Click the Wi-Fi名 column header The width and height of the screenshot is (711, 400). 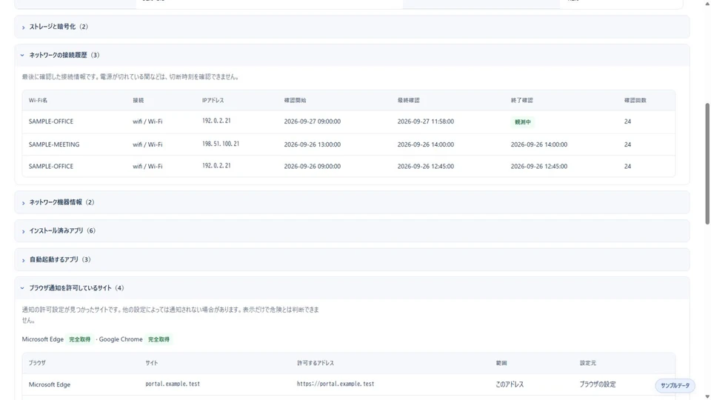click(x=38, y=100)
